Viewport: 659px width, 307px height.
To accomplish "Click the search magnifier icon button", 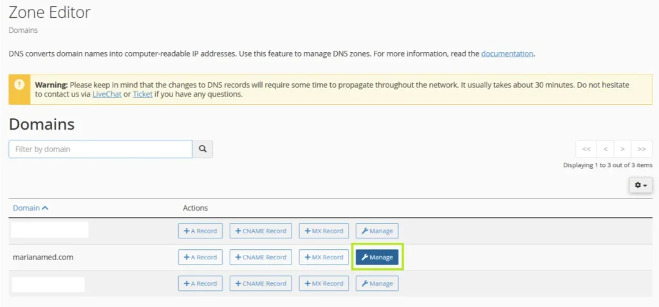I will pyautogui.click(x=203, y=149).
